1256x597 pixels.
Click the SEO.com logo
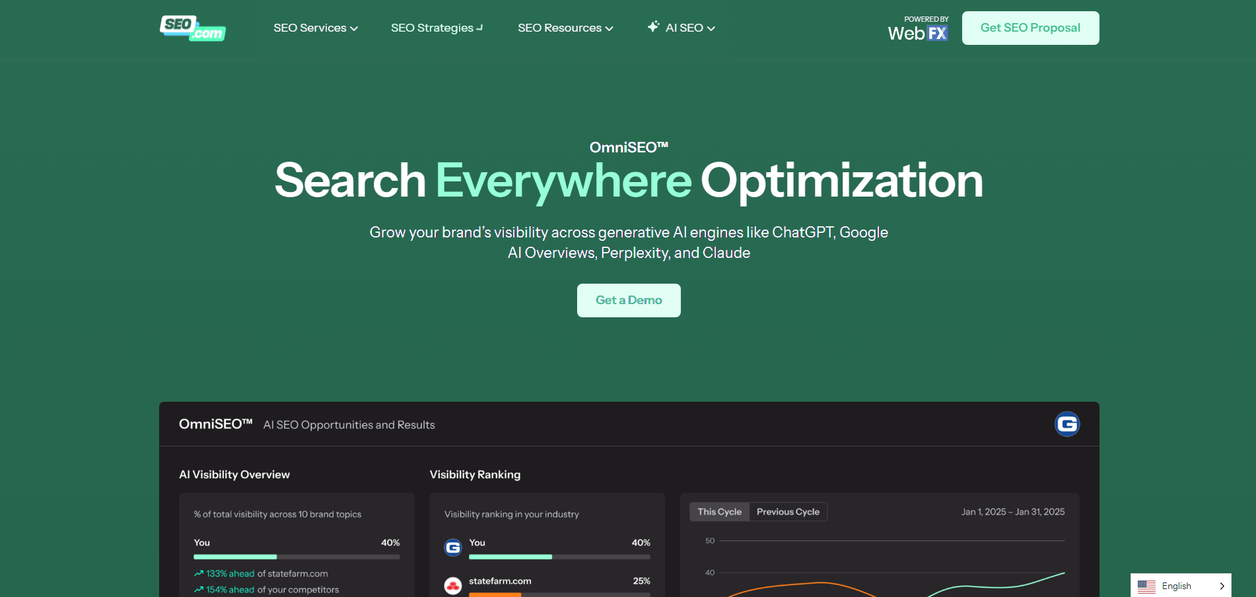[192, 28]
